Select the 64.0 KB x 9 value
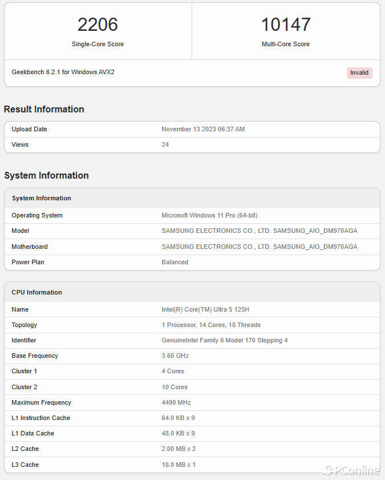 179,418
